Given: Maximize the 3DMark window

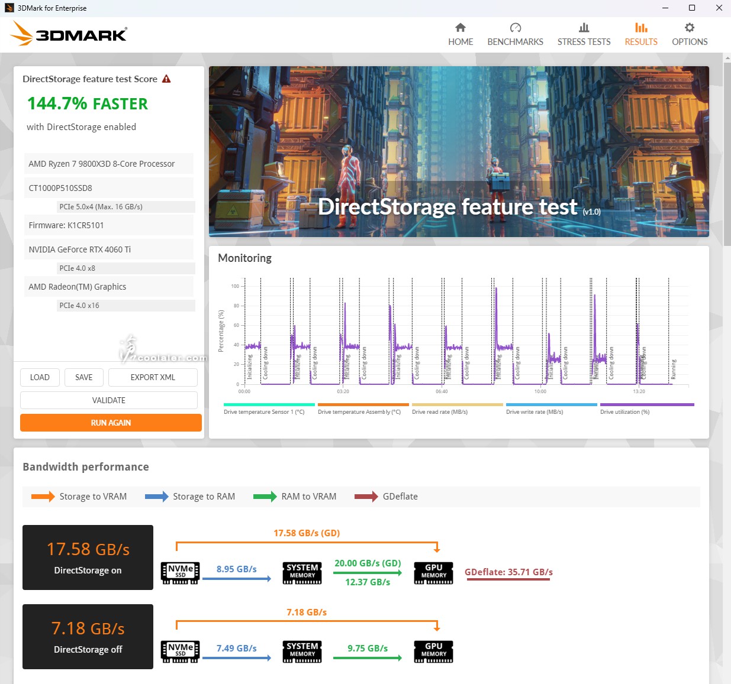Looking at the screenshot, I should click(692, 8).
